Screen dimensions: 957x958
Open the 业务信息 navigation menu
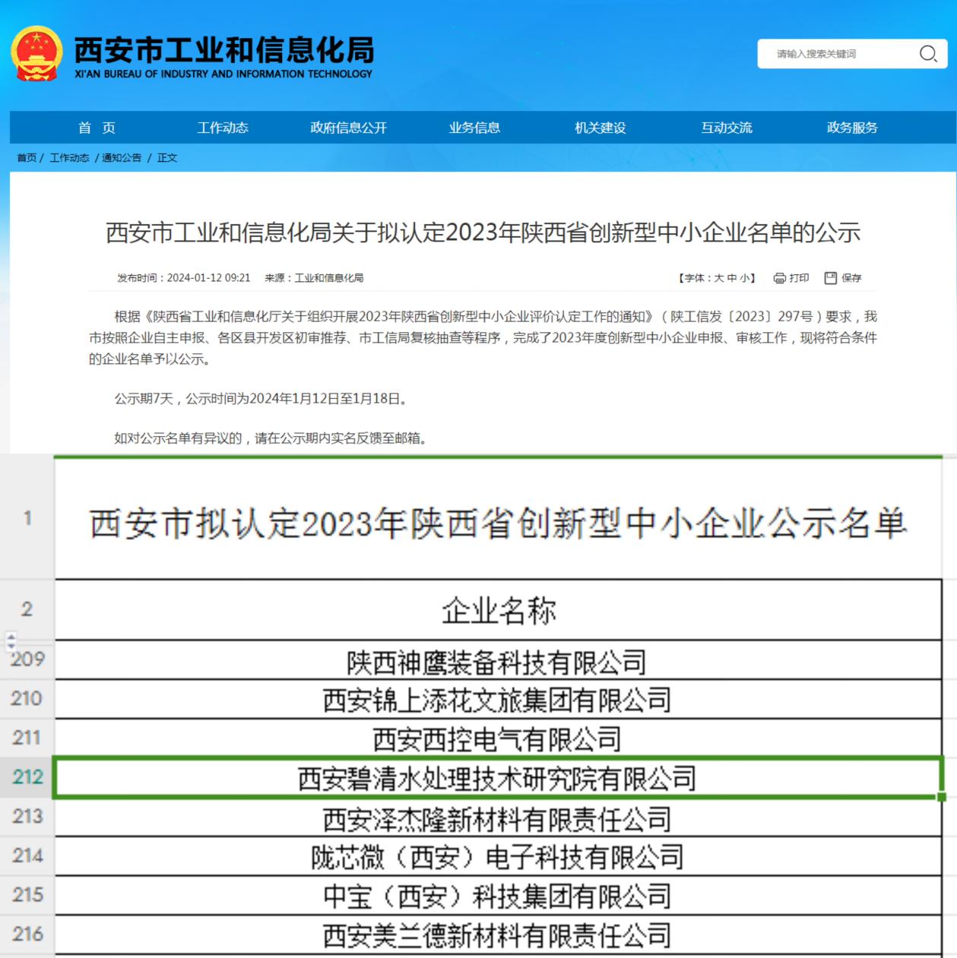475,128
